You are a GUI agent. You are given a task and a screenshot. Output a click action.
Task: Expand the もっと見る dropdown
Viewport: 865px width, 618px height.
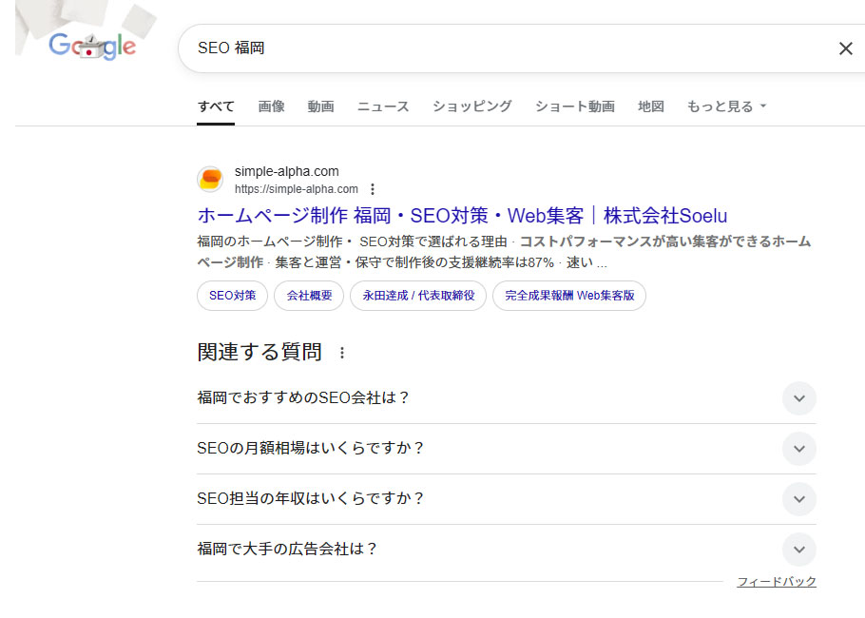tap(726, 106)
